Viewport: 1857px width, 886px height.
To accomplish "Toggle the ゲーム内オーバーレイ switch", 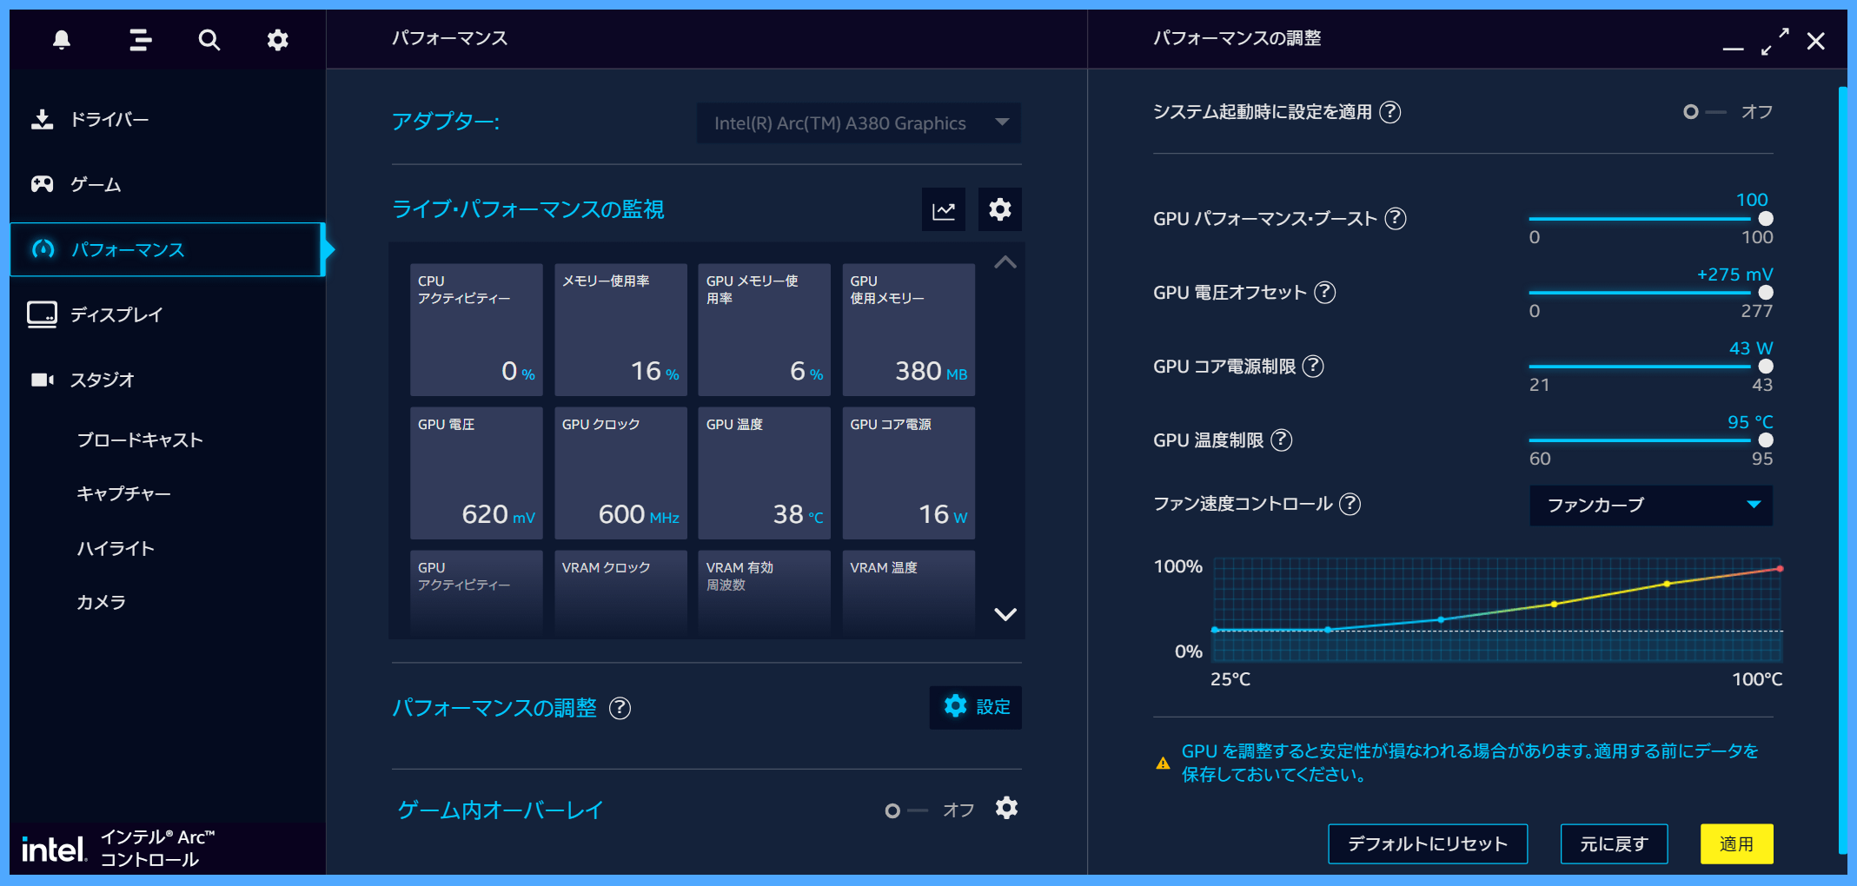I will (x=905, y=810).
